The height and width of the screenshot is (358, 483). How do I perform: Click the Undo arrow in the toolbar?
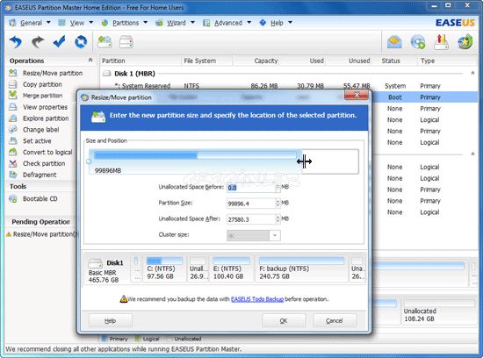[16, 42]
